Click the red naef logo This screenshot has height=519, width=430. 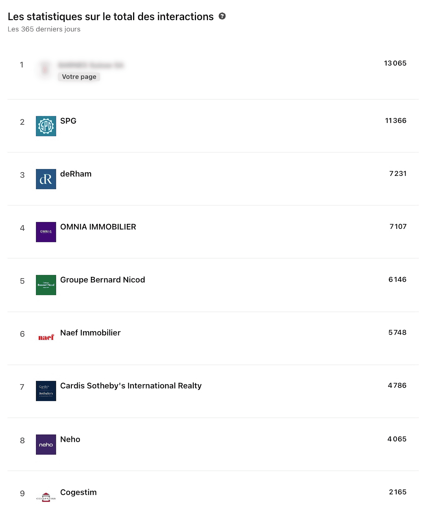point(46,337)
